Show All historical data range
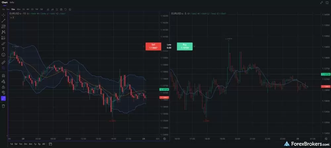331x148 pixels. tap(43, 144)
